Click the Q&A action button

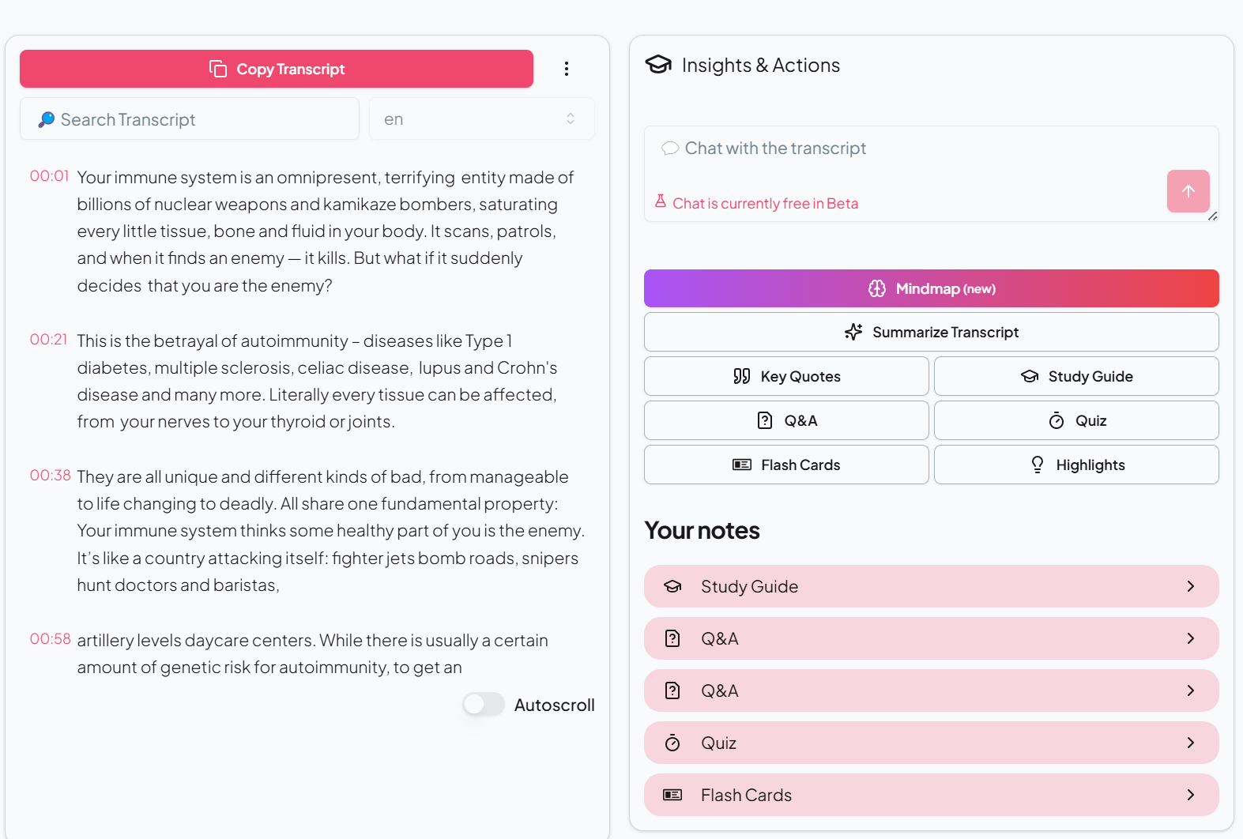(x=786, y=420)
